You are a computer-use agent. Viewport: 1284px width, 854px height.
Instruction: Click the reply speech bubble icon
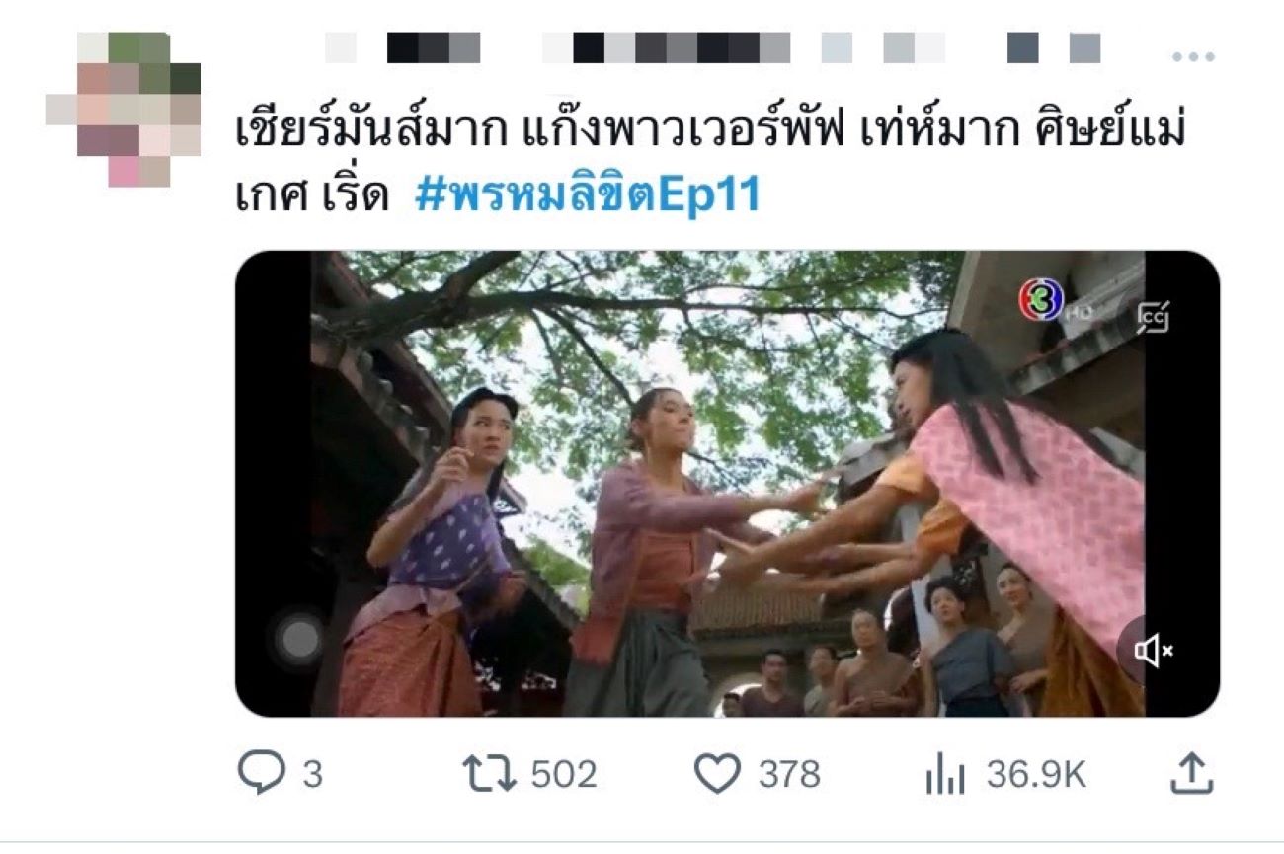[261, 773]
